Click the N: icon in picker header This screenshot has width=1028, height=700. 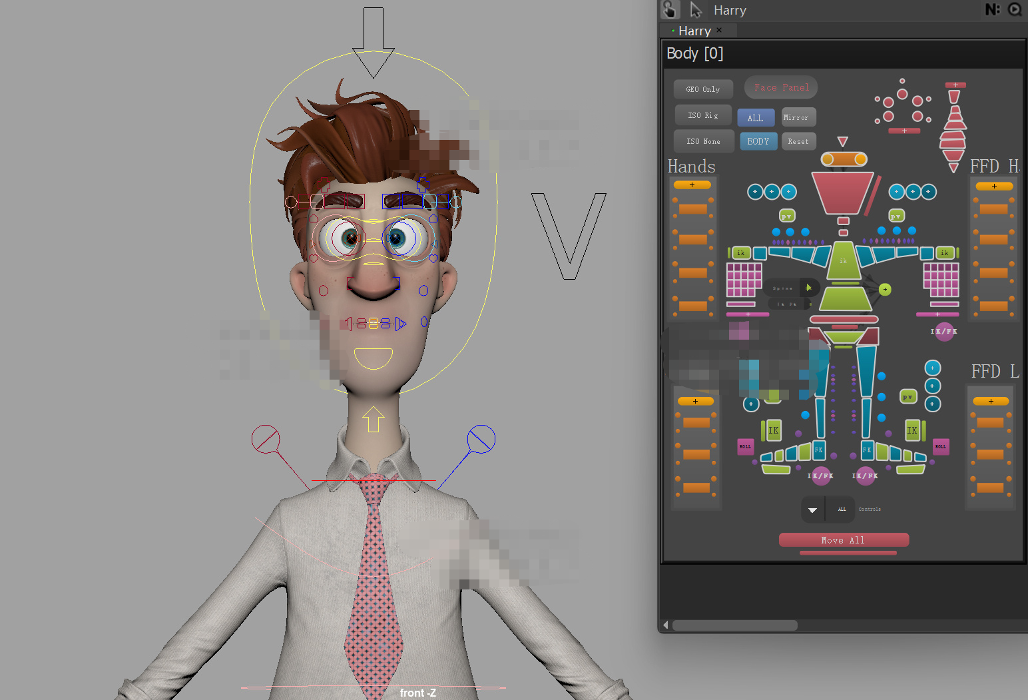point(992,9)
